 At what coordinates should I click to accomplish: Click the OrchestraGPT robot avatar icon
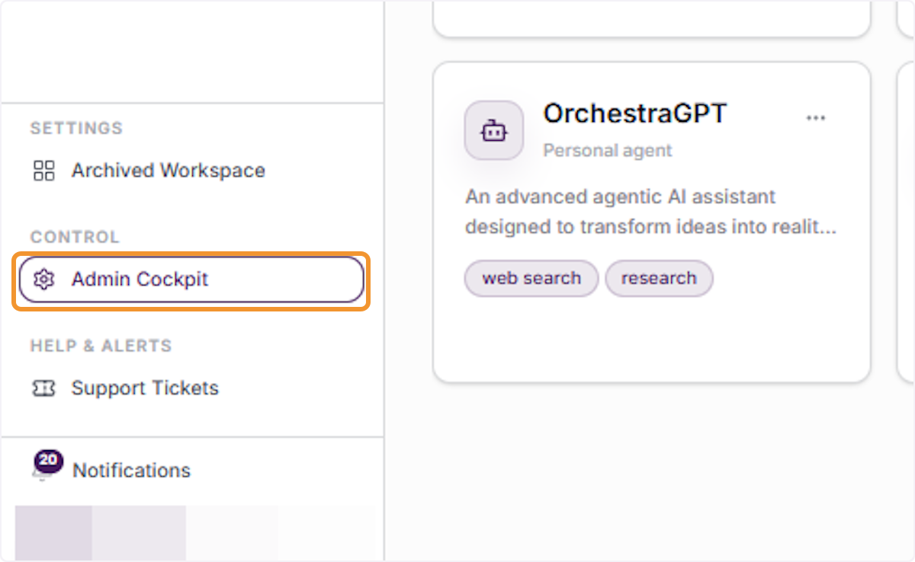pyautogui.click(x=494, y=131)
